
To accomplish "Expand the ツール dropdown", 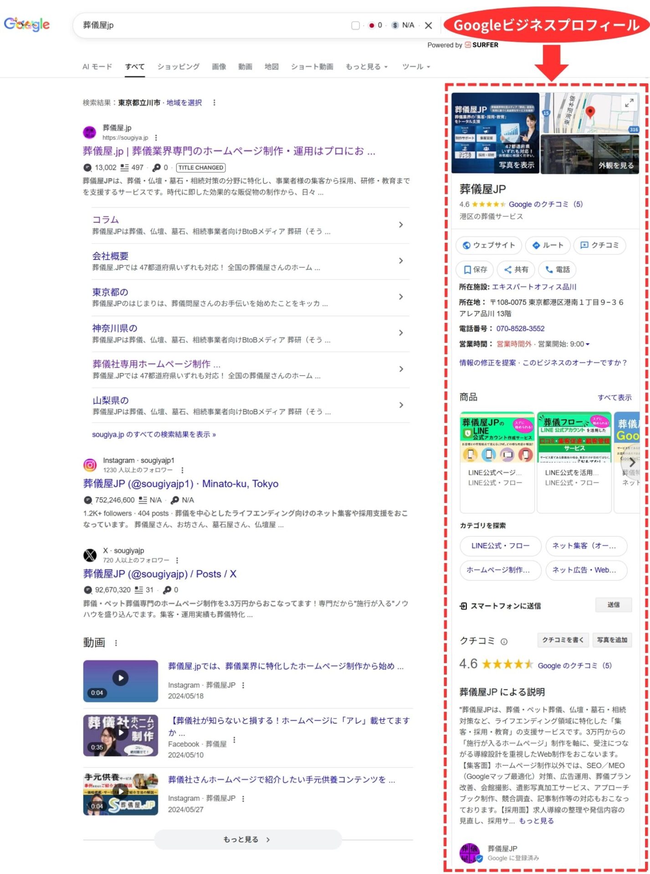I will pyautogui.click(x=416, y=67).
